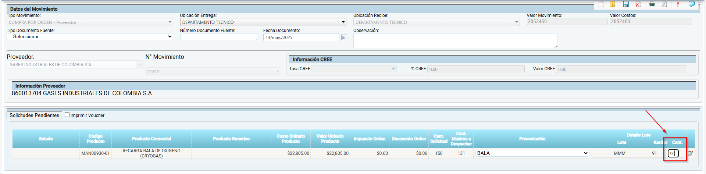Check the Imprimir Voucher checkbox
Image resolution: width=706 pixels, height=174 pixels.
tap(67, 115)
